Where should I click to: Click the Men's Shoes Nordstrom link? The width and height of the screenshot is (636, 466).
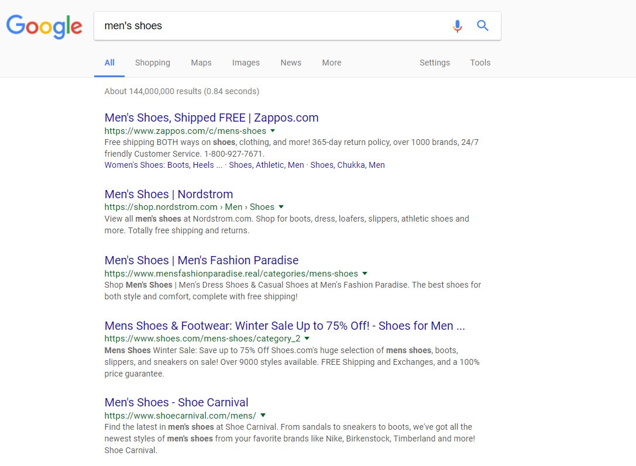[x=169, y=194]
